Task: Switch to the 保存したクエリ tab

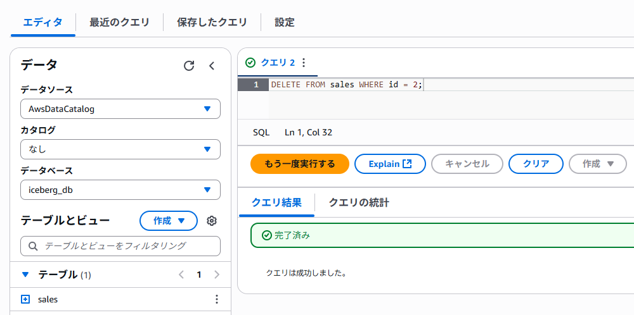Action: pos(212,22)
